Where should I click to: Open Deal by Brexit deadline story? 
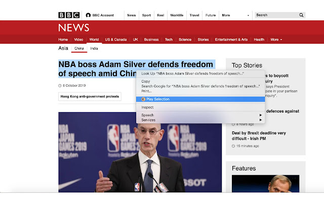[259, 136]
